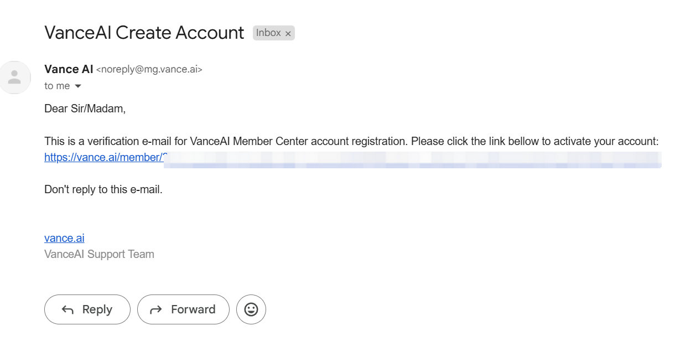Click the blurred part of the activation URL
The width and height of the screenshot is (696, 341).
(412, 159)
